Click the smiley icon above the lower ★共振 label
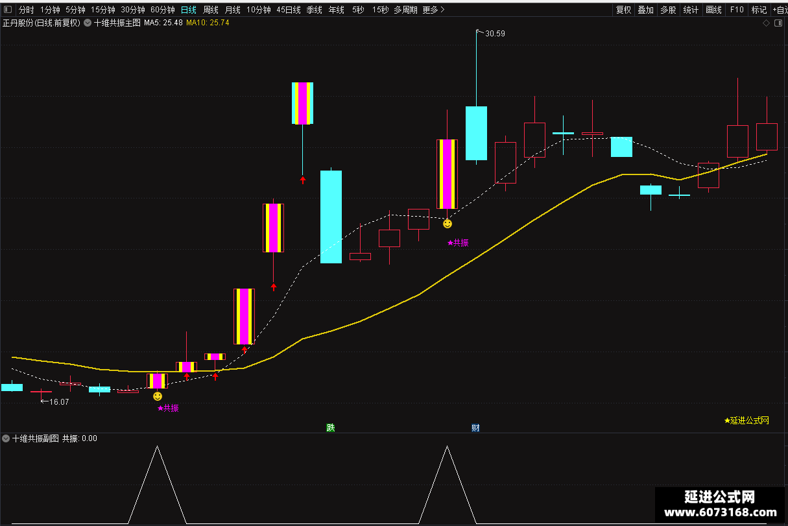Screen dimensions: 788x526 pyautogui.click(x=158, y=396)
